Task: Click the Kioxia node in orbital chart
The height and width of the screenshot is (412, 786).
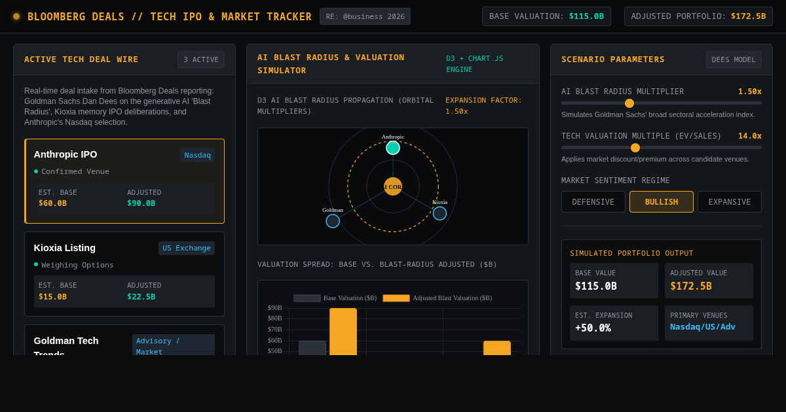Action: [440, 213]
